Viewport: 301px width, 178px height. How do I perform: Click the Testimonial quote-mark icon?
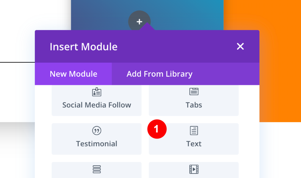click(97, 130)
